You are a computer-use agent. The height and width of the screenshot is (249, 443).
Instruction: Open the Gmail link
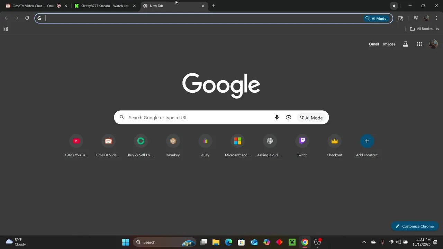(374, 44)
